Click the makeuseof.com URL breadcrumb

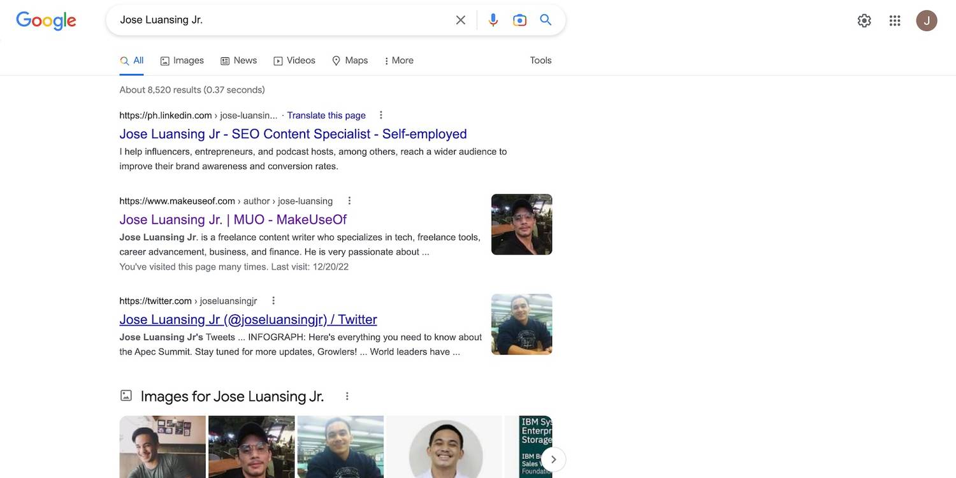[x=226, y=201]
